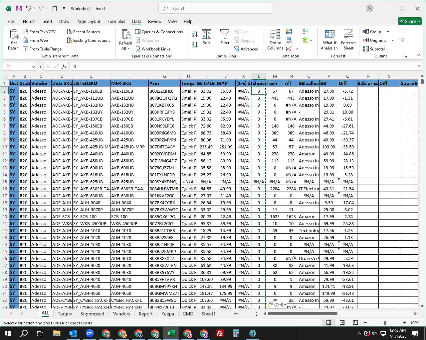Click From Table/Range command

(42, 49)
